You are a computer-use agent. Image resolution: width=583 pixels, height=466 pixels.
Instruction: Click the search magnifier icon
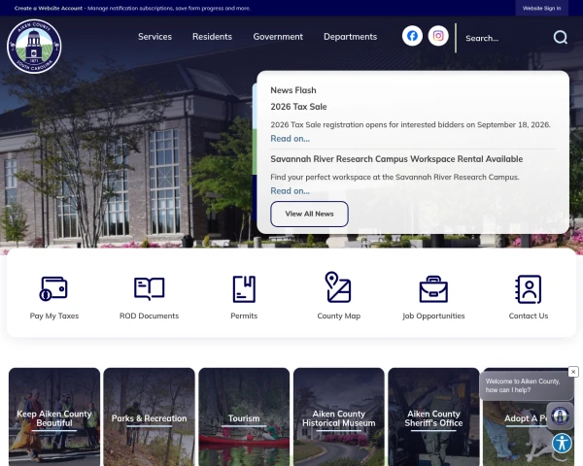coord(561,37)
